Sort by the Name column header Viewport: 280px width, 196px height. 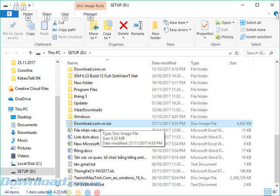72,63
